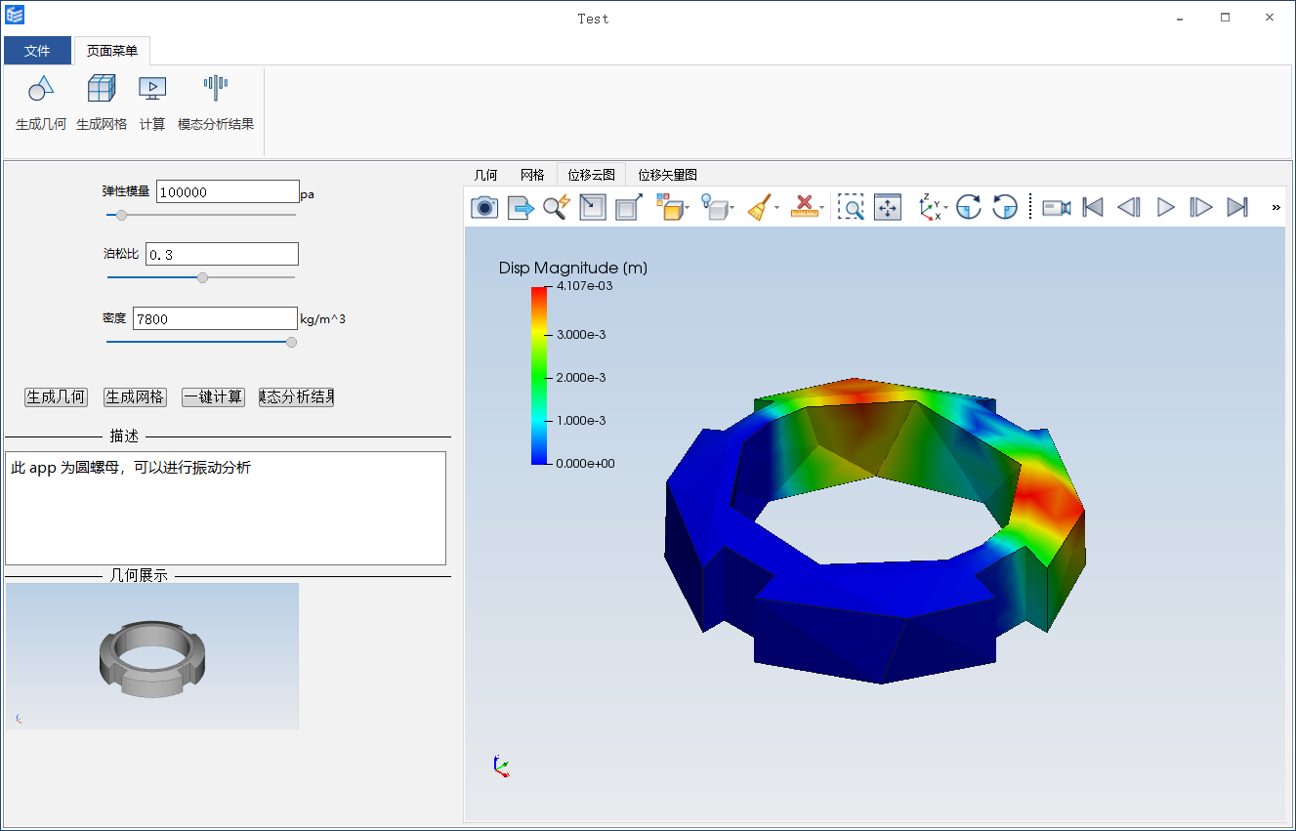This screenshot has height=831, width=1296.
Task: Click the 描述 text area
Action: tap(226, 508)
